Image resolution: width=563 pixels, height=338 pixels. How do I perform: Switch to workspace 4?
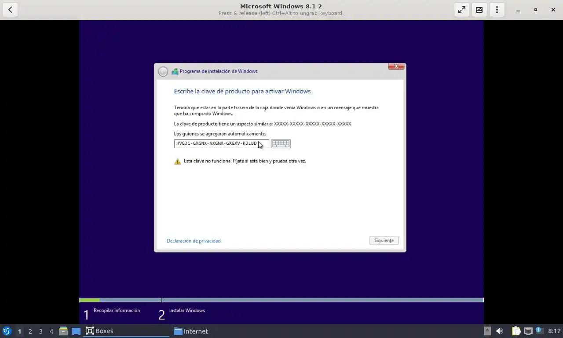51,331
